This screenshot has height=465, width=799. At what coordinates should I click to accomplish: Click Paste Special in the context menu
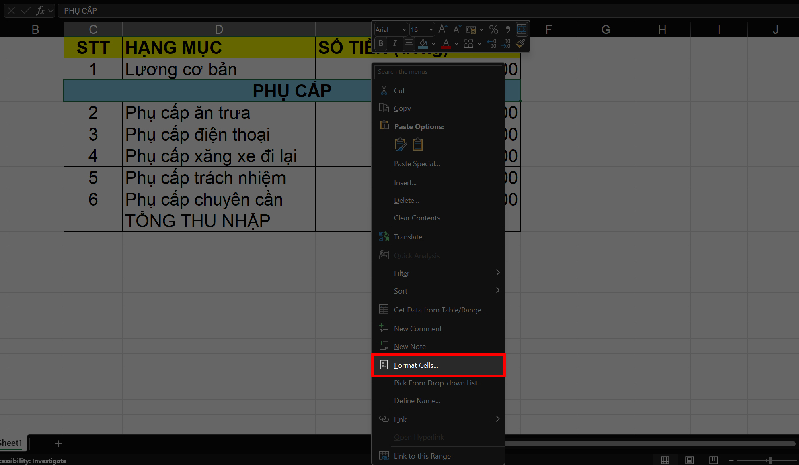pos(417,163)
